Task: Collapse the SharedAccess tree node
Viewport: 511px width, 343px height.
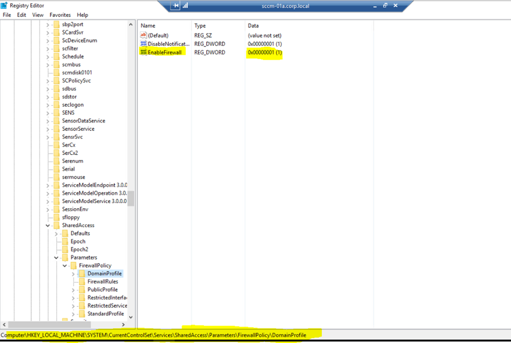Action: [x=47, y=225]
